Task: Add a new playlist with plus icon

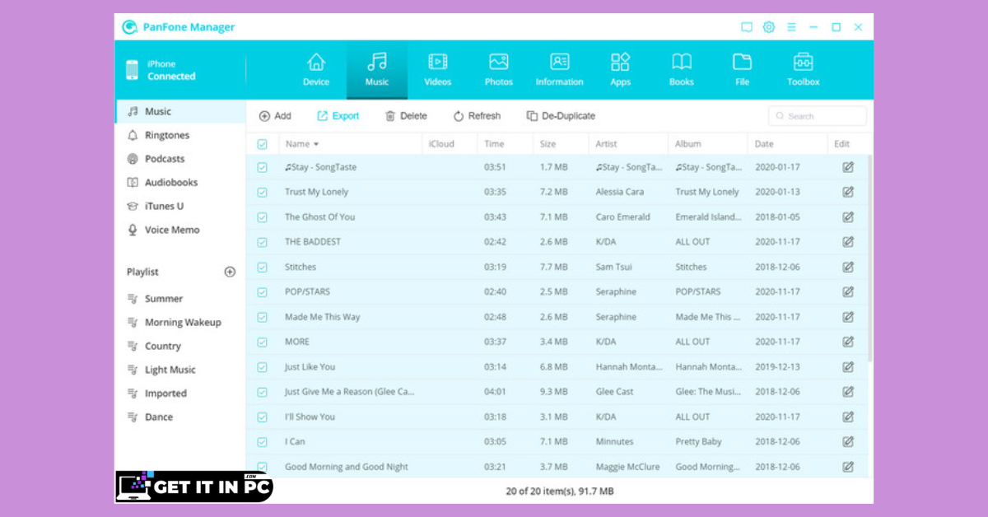Action: pos(230,272)
